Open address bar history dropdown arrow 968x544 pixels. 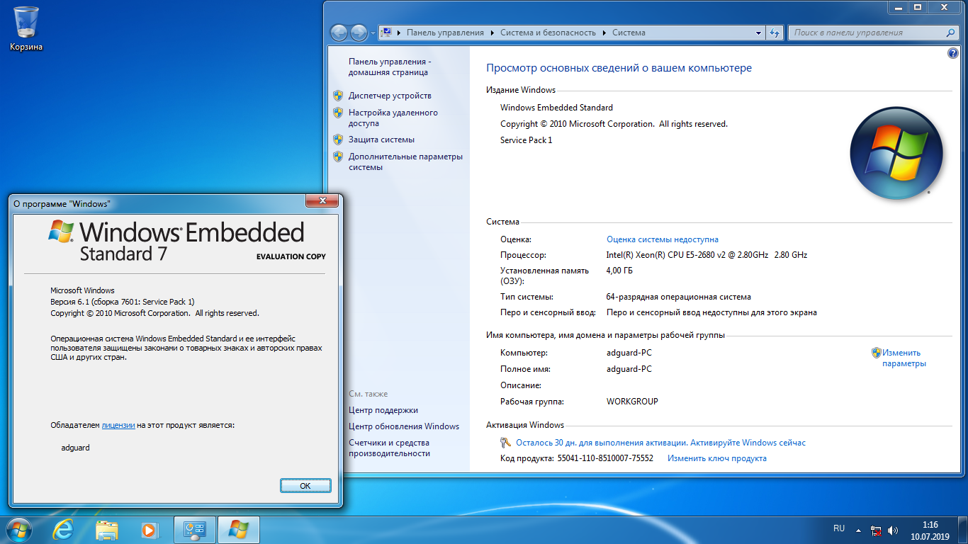[x=758, y=33]
